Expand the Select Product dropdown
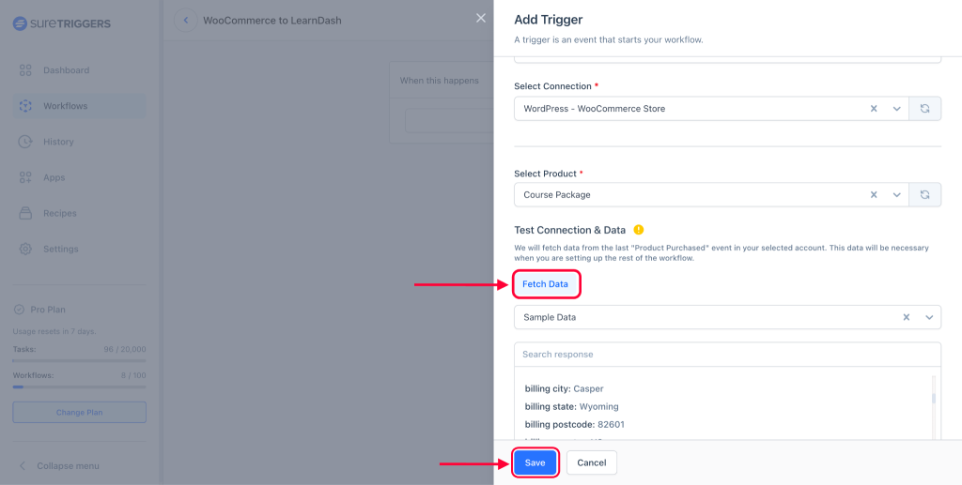The image size is (962, 485). point(897,195)
